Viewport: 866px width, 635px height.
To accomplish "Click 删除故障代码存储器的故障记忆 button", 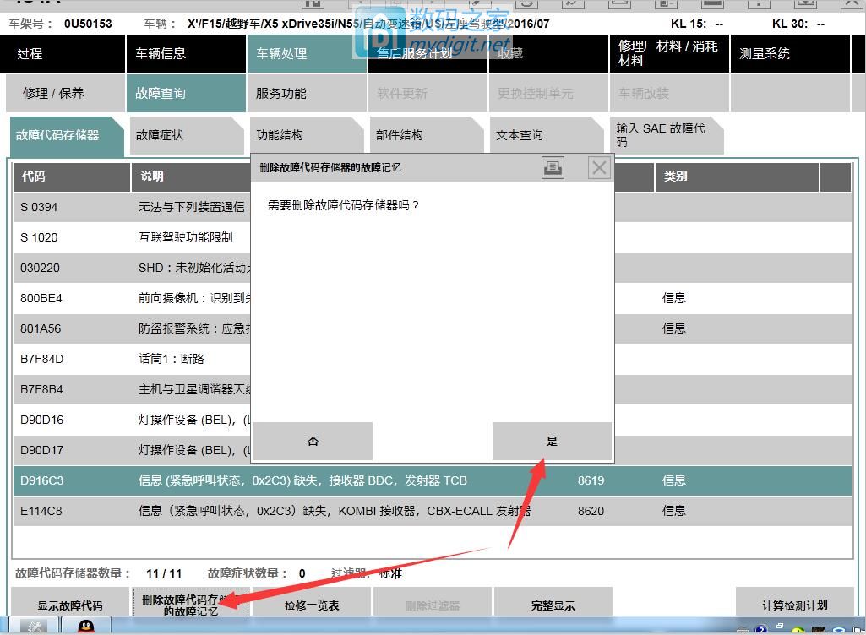I will [191, 602].
